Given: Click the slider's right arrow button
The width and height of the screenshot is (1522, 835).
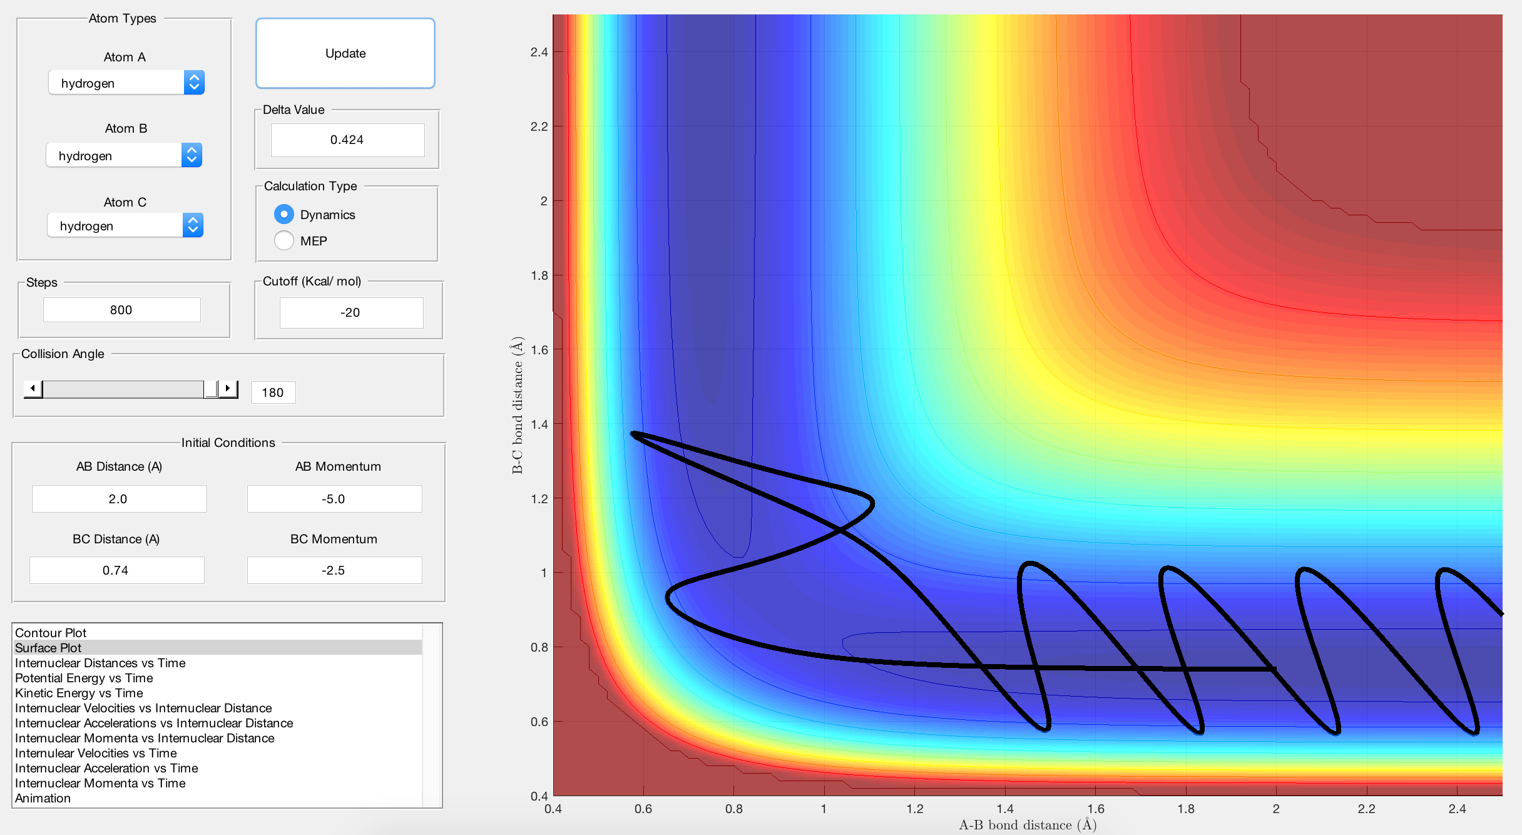Looking at the screenshot, I should pyautogui.click(x=228, y=389).
